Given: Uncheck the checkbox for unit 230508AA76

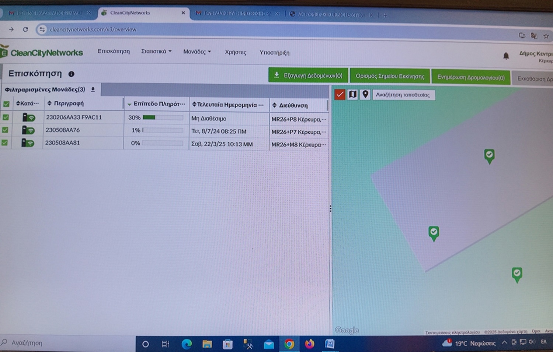Looking at the screenshot, I should click(x=5, y=130).
